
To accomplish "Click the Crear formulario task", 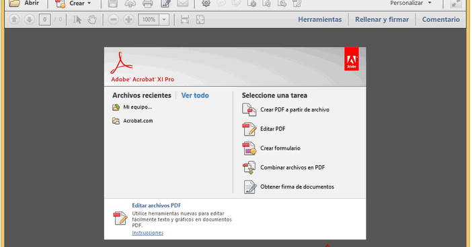I will (x=271, y=148).
